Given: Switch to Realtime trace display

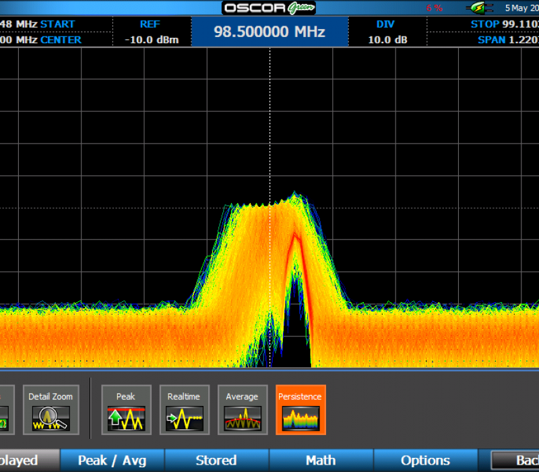Looking at the screenshot, I should [x=184, y=410].
